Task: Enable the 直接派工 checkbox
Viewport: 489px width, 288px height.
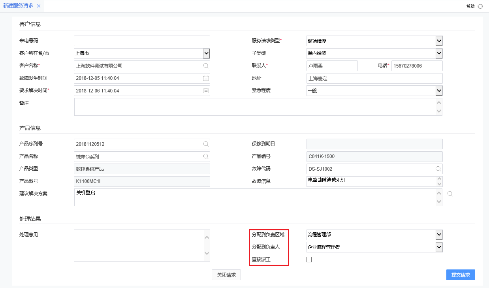Action: click(x=309, y=260)
